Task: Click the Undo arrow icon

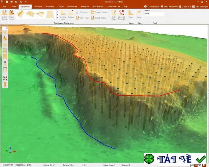Action: pos(21,2)
